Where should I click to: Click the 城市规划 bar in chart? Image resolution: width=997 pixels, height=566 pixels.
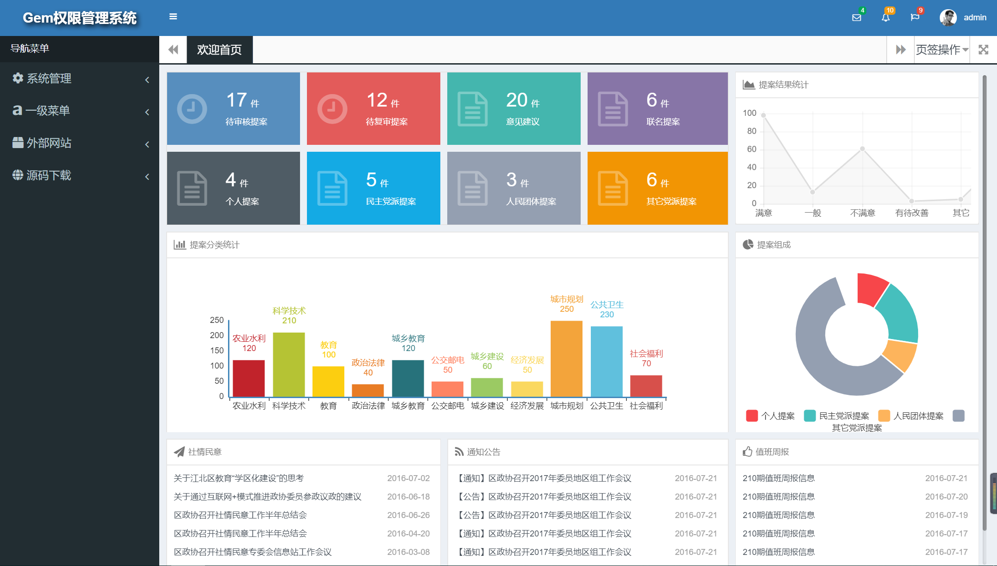point(566,358)
